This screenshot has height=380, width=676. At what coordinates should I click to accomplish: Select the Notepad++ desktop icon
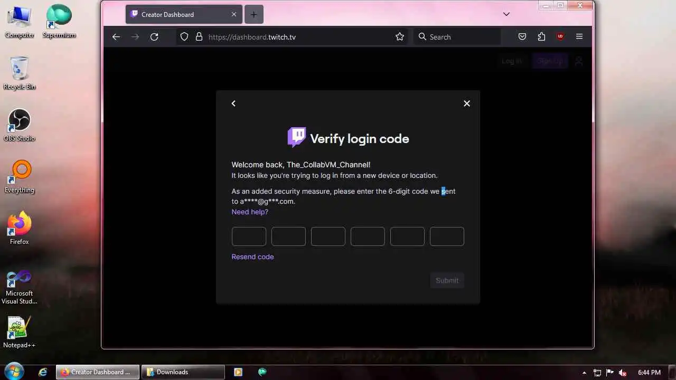click(x=20, y=332)
